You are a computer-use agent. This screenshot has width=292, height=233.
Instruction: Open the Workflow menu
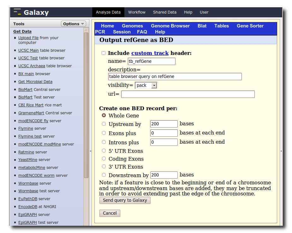pyautogui.click(x=137, y=12)
